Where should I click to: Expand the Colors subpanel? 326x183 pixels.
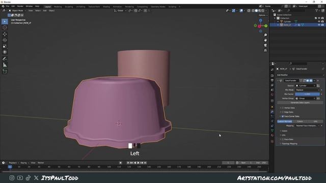[x=285, y=131]
